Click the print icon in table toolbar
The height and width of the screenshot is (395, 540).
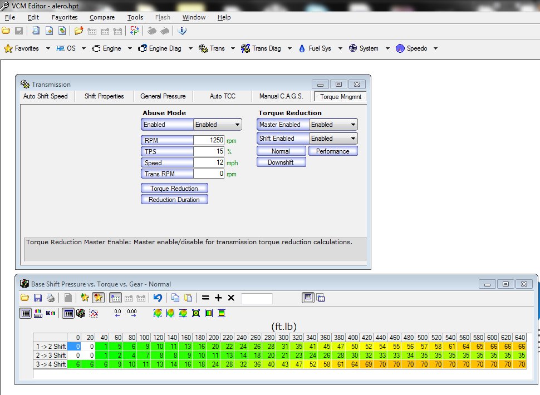(50, 298)
